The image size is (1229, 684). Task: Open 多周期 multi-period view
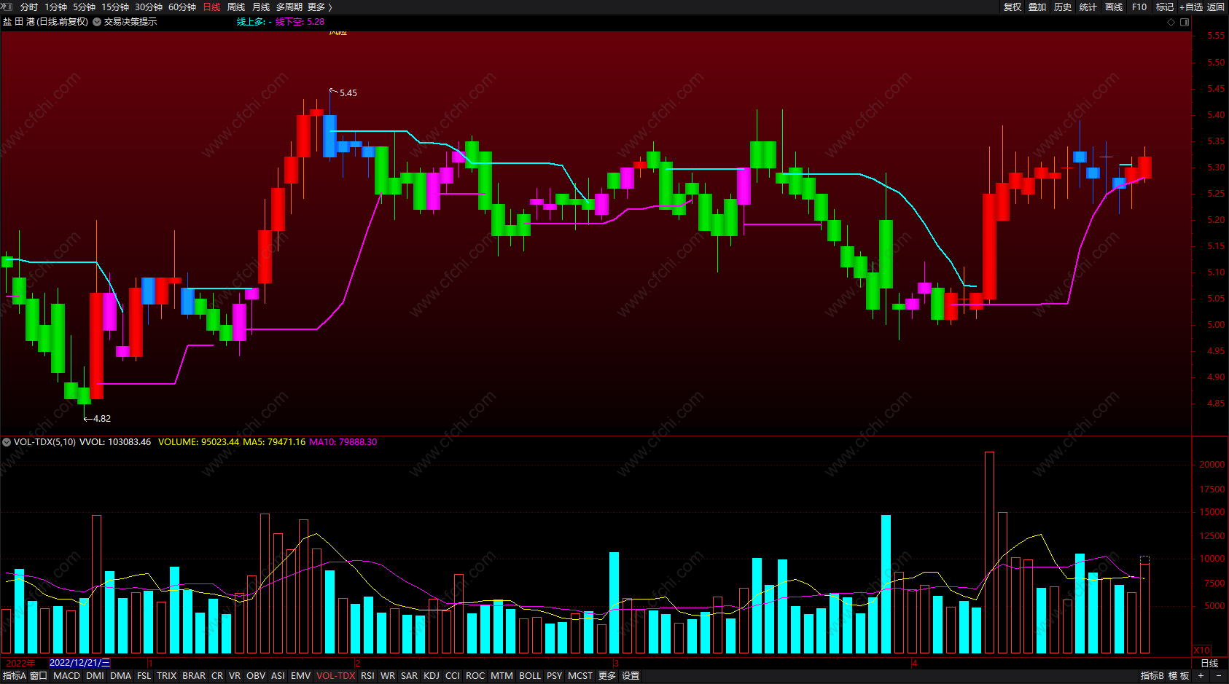289,7
